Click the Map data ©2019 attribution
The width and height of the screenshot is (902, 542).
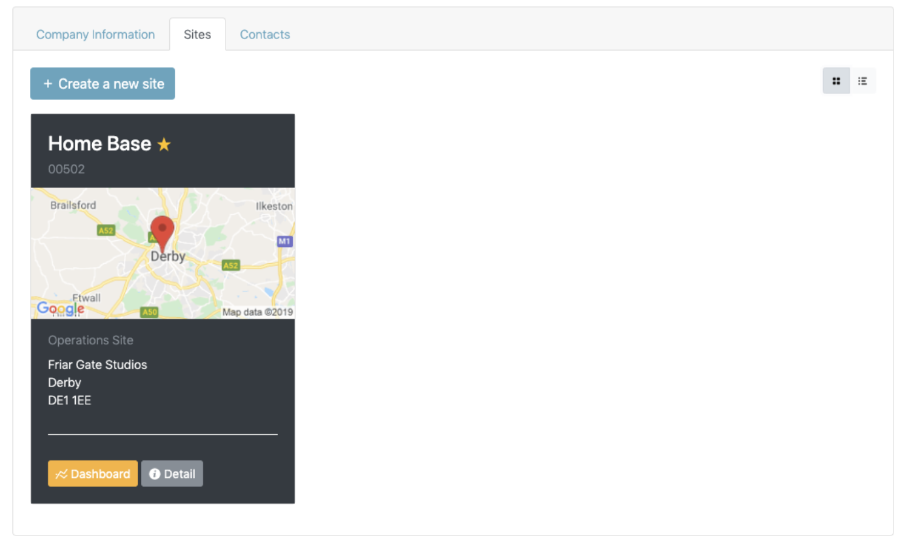click(x=258, y=312)
